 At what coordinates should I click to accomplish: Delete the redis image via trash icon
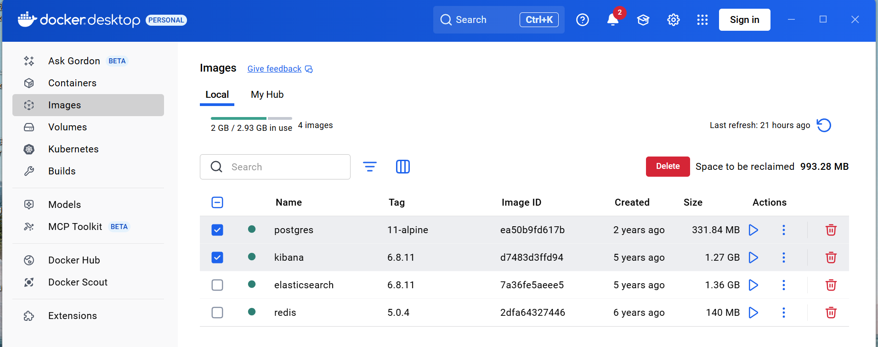[x=831, y=313]
